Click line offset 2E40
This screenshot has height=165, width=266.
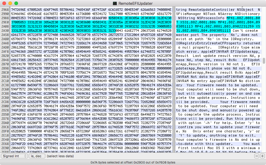pyautogui.click(x=5, y=140)
